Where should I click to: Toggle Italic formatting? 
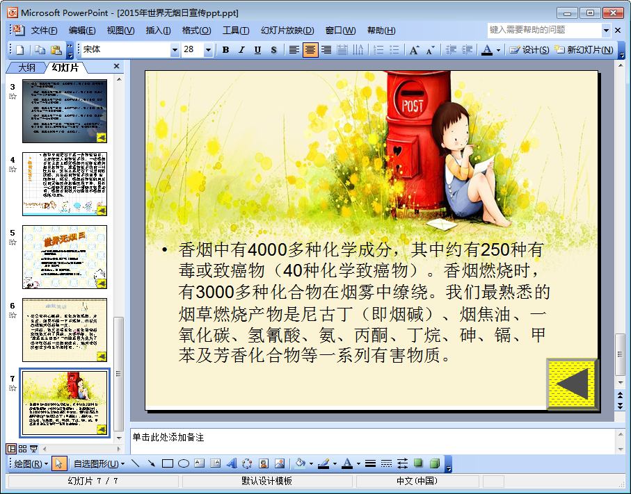tap(241, 50)
